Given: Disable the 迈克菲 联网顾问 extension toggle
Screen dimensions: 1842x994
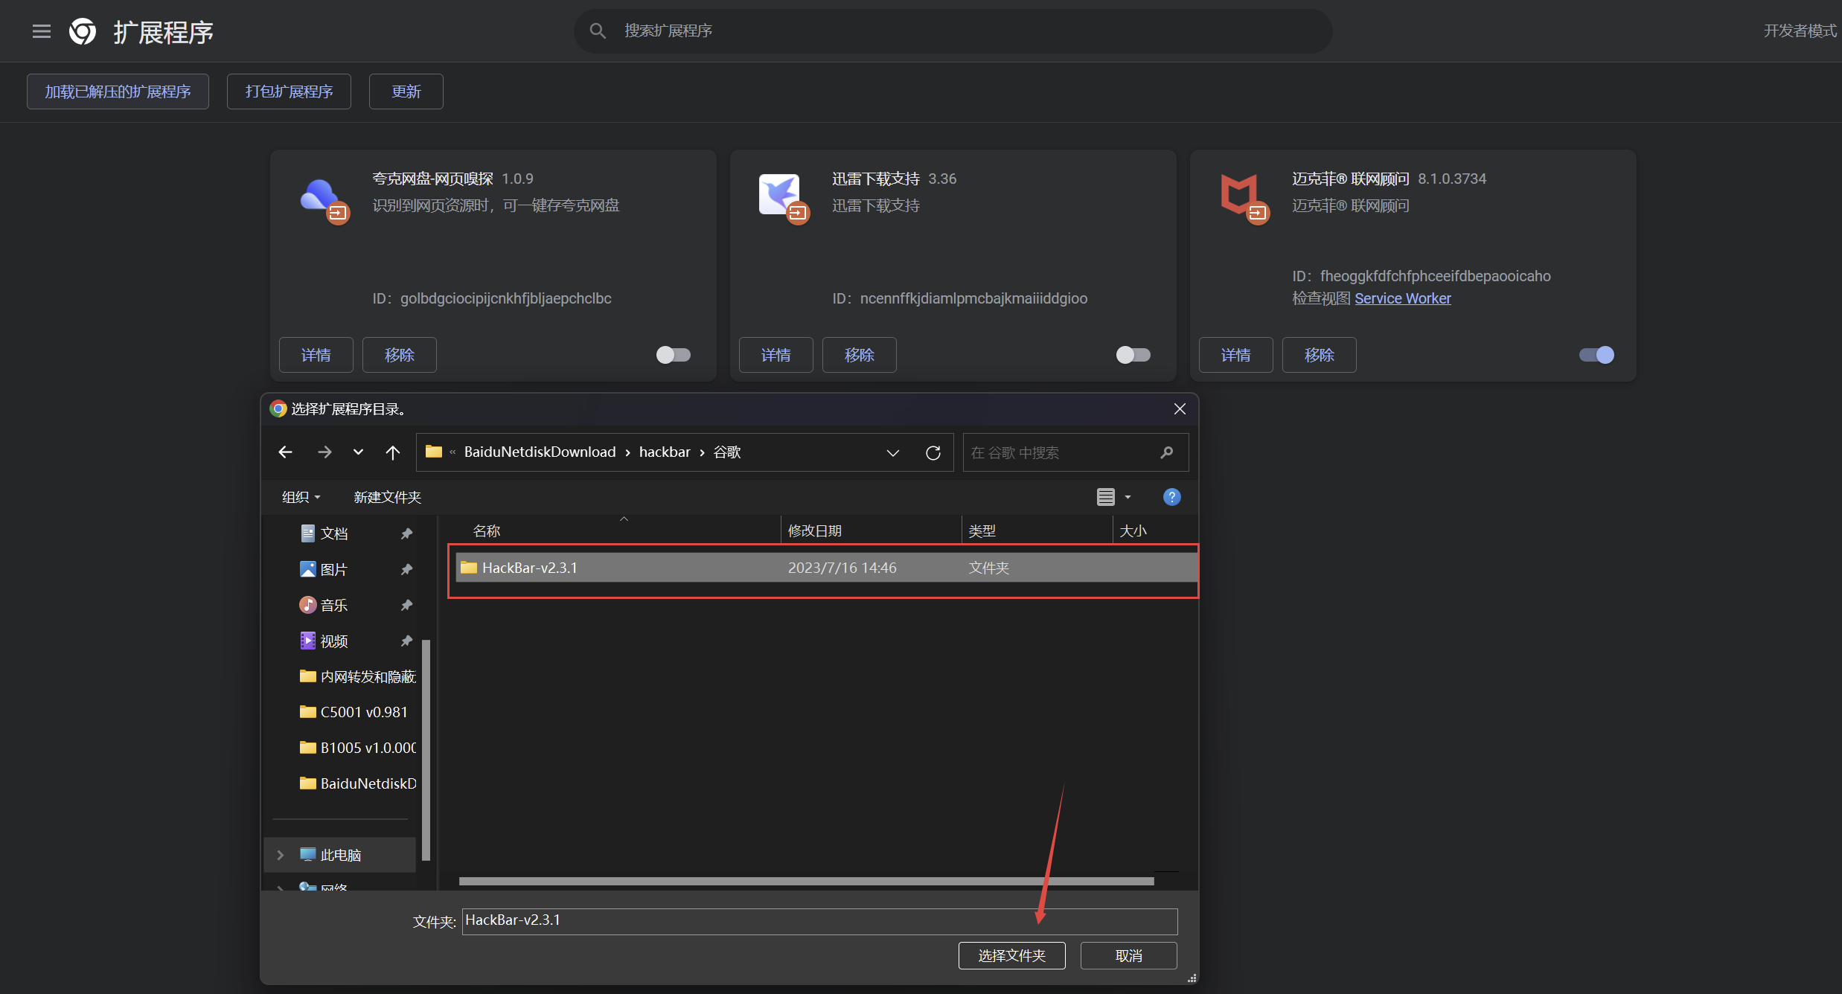Looking at the screenshot, I should tap(1596, 355).
